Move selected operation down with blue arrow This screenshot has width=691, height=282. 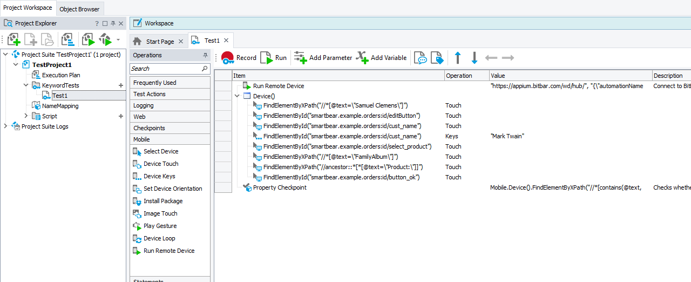click(475, 58)
